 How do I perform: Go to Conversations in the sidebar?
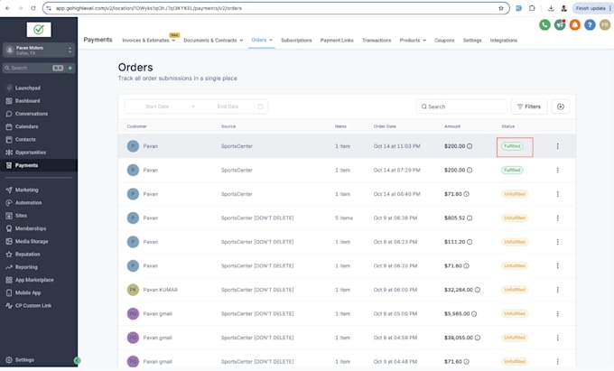click(32, 114)
